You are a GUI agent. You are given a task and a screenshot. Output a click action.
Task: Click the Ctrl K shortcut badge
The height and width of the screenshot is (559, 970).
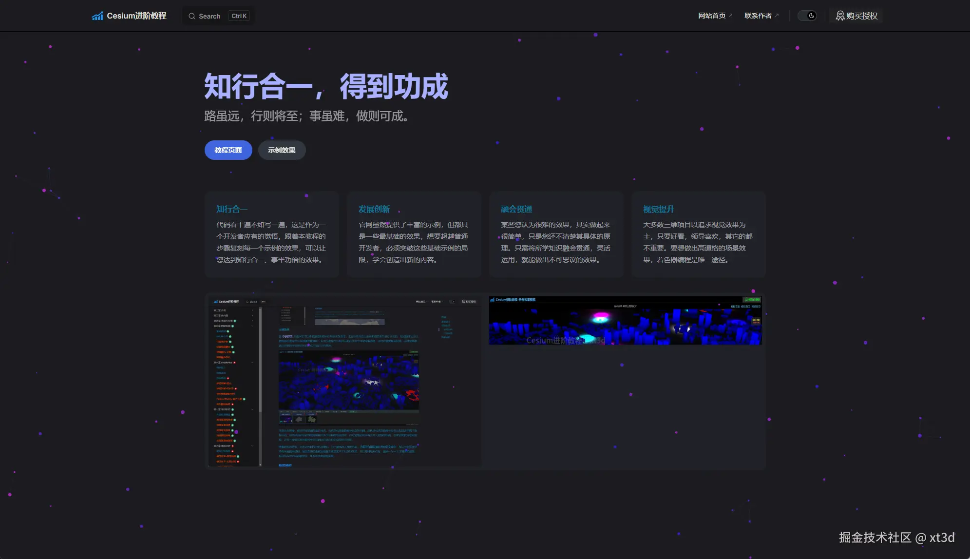pos(239,15)
